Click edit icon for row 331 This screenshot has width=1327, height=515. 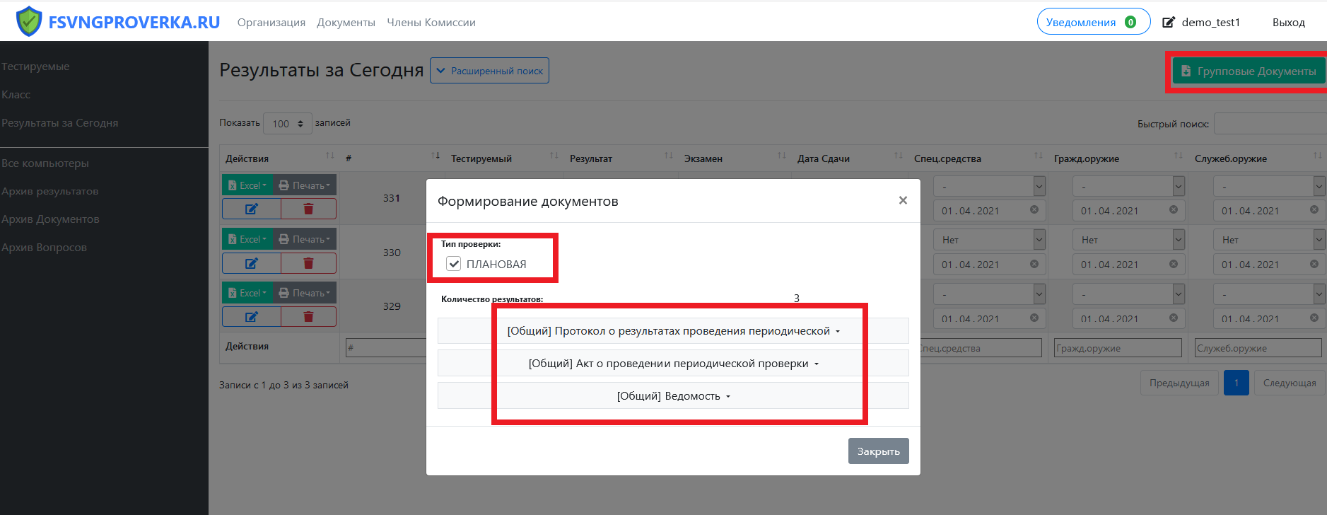pos(252,209)
